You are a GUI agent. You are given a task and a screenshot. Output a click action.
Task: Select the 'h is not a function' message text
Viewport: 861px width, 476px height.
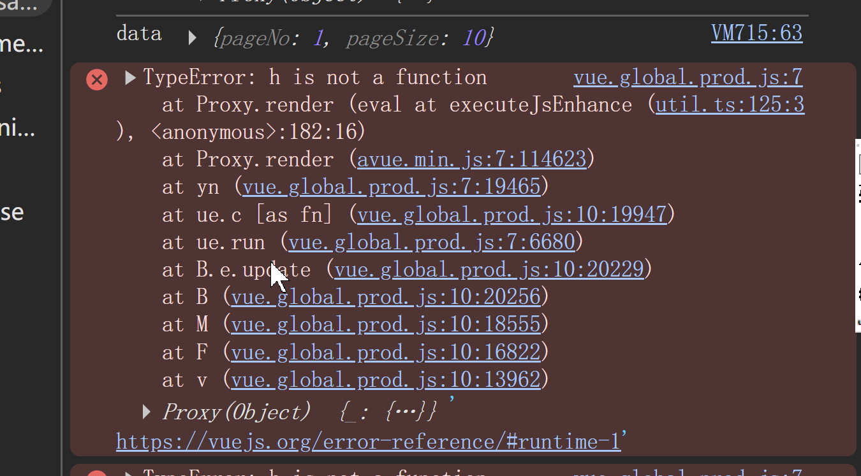coord(378,78)
